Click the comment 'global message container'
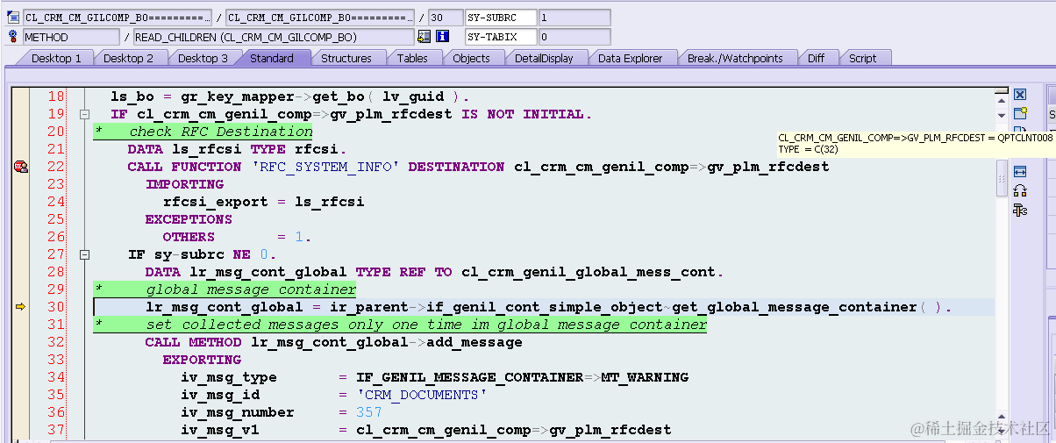1056x443 pixels. coord(251,289)
